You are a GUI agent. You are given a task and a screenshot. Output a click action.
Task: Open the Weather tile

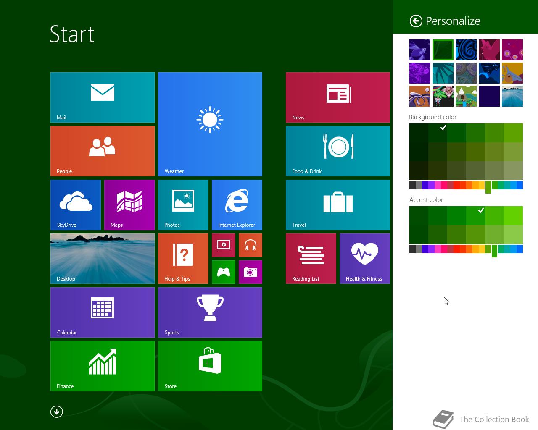tap(210, 124)
